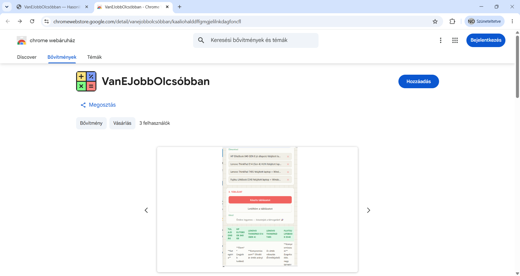
Task: Close the active VanEJobbOlcsóbban - Chrome tab
Action: [x=167, y=7]
